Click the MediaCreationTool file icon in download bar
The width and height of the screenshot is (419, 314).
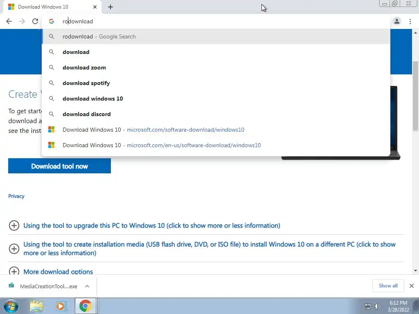(11, 286)
